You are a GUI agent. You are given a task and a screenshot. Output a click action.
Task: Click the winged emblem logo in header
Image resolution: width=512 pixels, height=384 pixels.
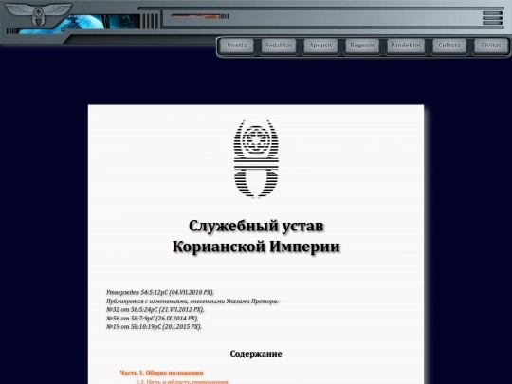click(x=38, y=13)
